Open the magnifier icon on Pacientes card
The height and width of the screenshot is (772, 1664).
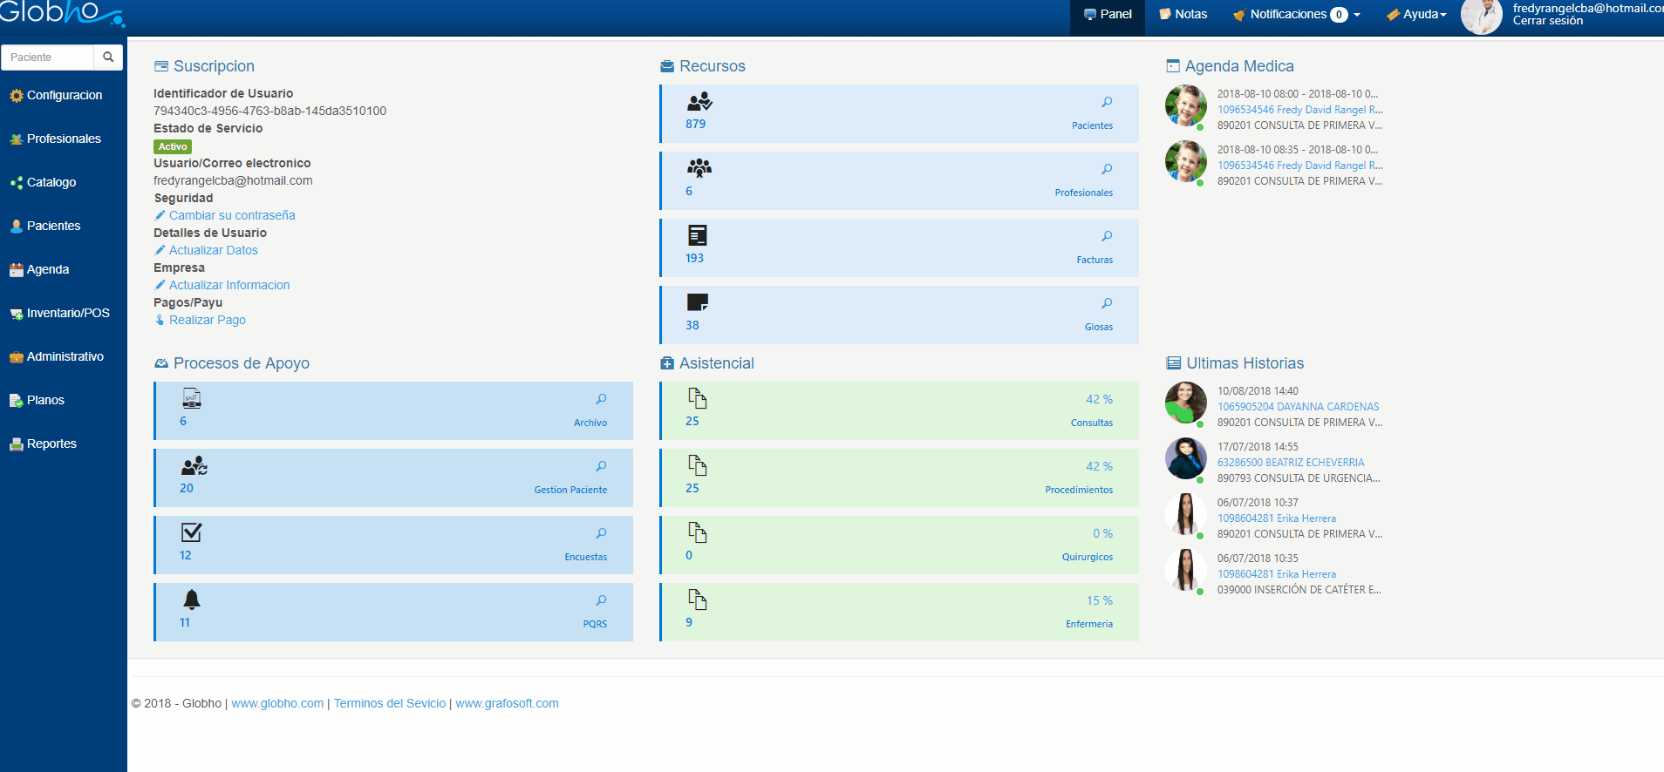(x=1107, y=102)
